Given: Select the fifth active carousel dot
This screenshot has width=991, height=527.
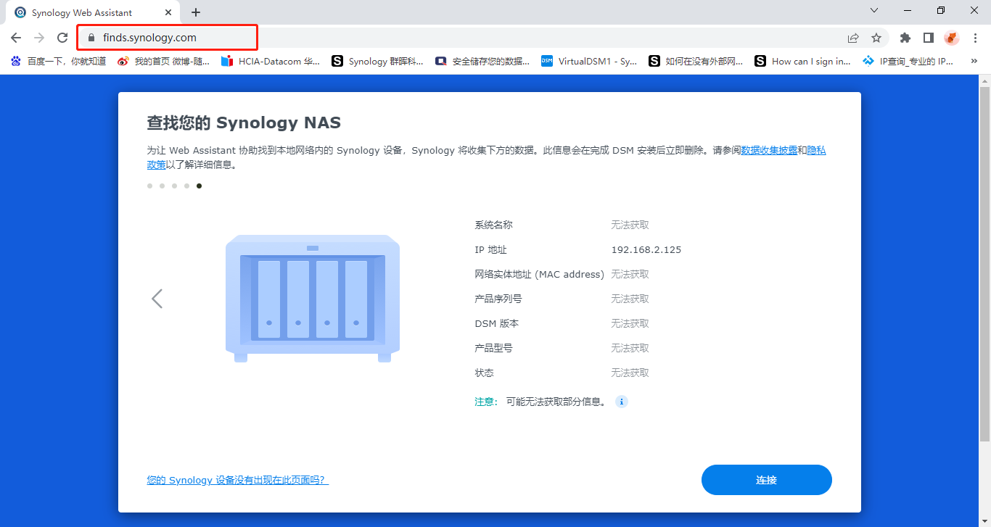Looking at the screenshot, I should pos(199,186).
